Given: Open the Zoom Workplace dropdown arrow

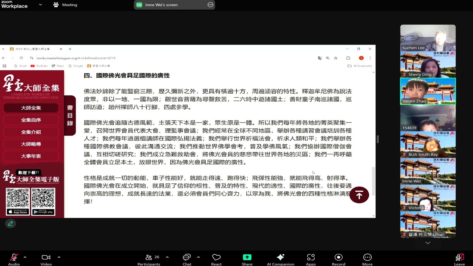Looking at the screenshot, I should (40, 5).
